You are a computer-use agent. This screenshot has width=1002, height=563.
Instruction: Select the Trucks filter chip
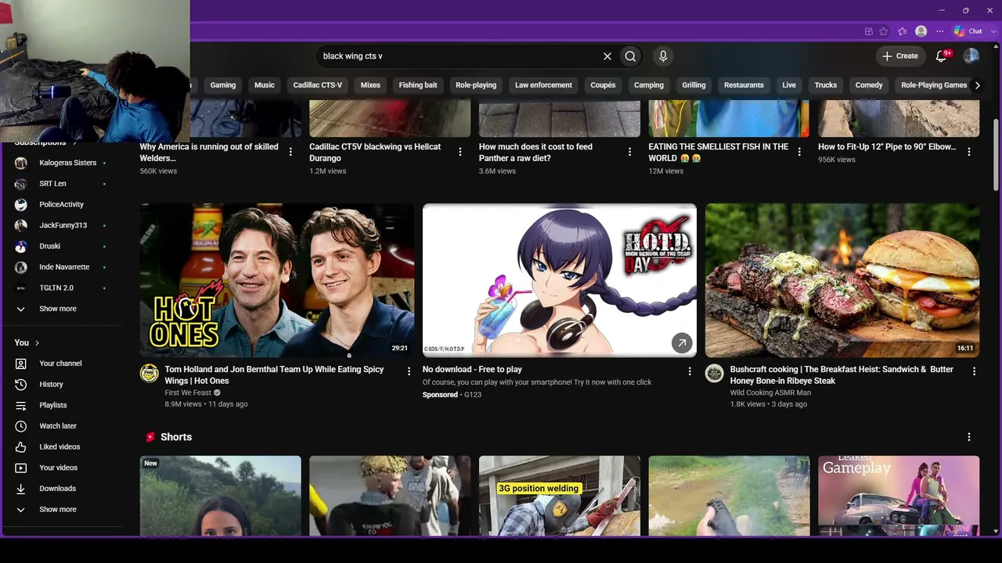coord(826,85)
